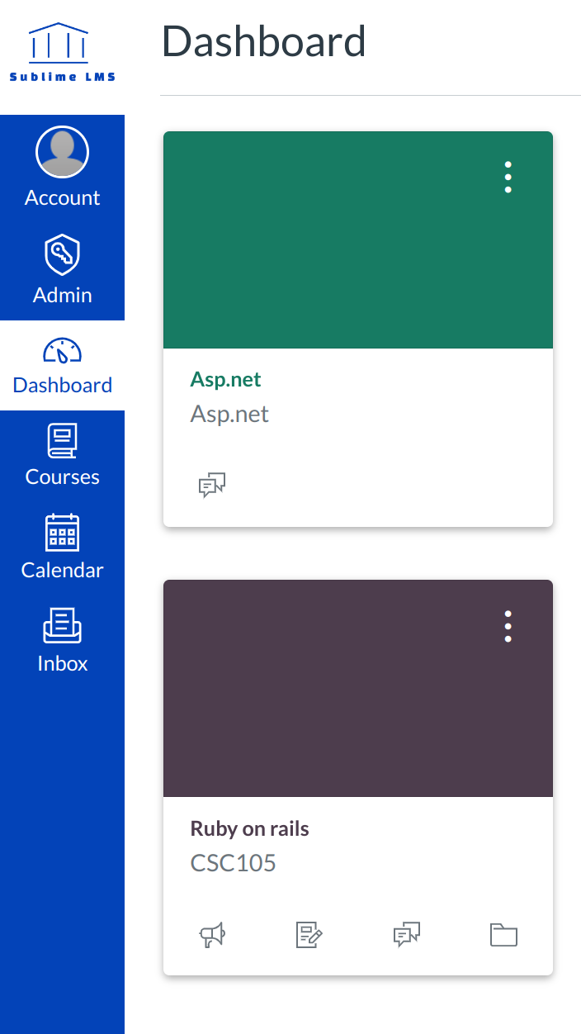Open the Ruby on rails course link
This screenshot has height=1034, width=581.
coord(249,828)
